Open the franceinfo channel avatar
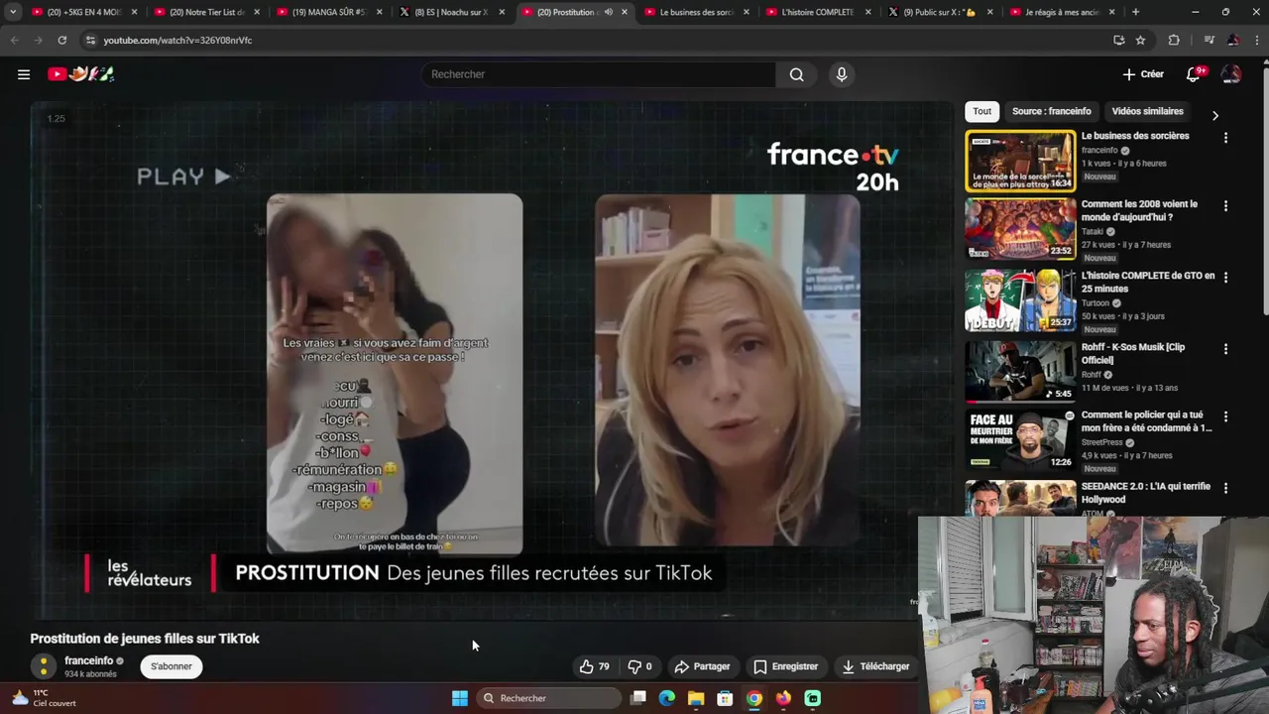 tap(43, 666)
